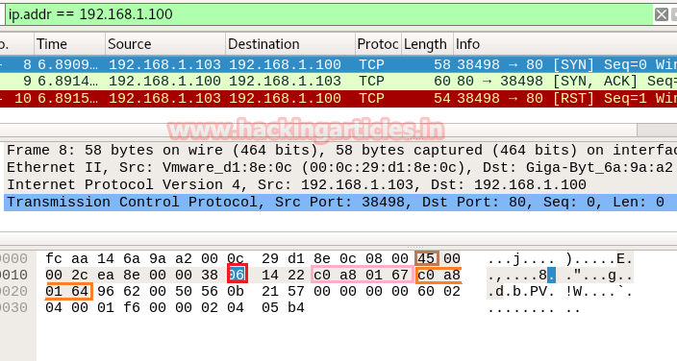Sort packets by Source column header
Viewport: 677px width, 361px height.
(x=165, y=44)
